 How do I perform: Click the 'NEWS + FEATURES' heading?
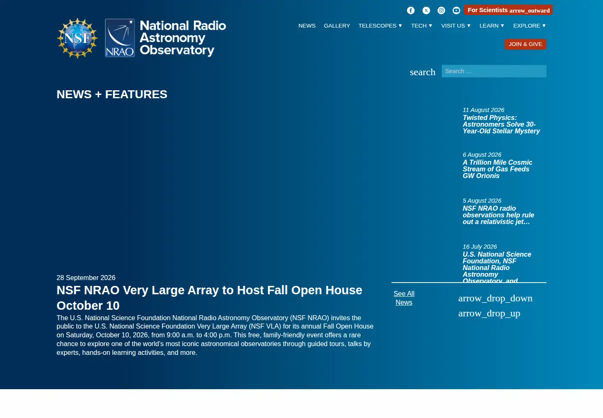pyautogui.click(x=112, y=94)
